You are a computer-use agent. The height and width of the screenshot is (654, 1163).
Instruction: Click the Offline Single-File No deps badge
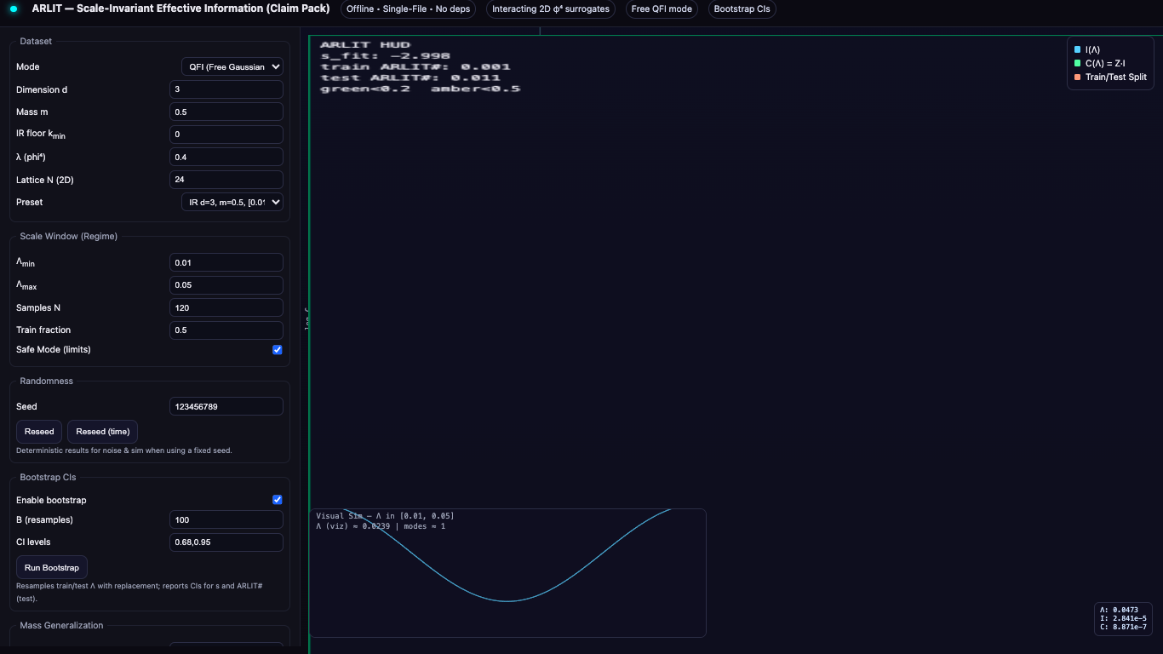408,9
